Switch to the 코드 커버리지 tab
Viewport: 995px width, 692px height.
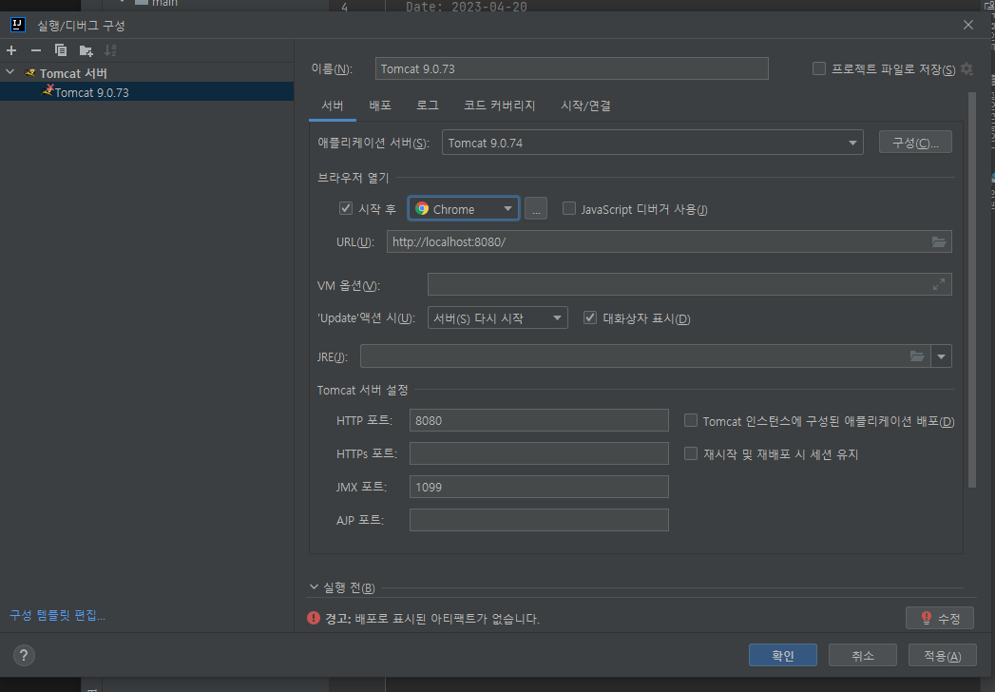pyautogui.click(x=500, y=106)
